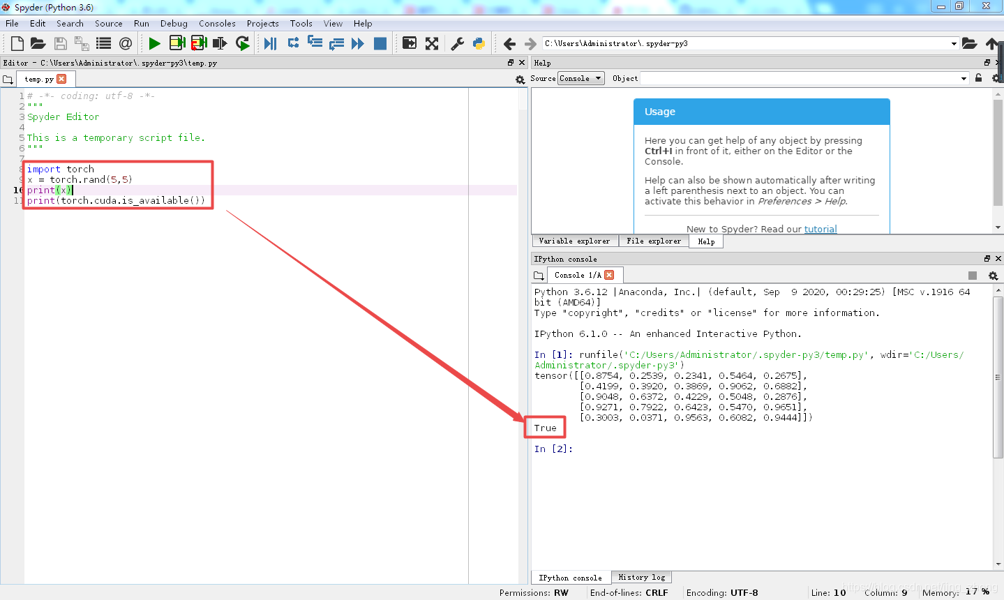Screen dimensions: 1004x600
Task: Toggle fullscreen mode with crossed-arrows icon
Action: tap(432, 43)
